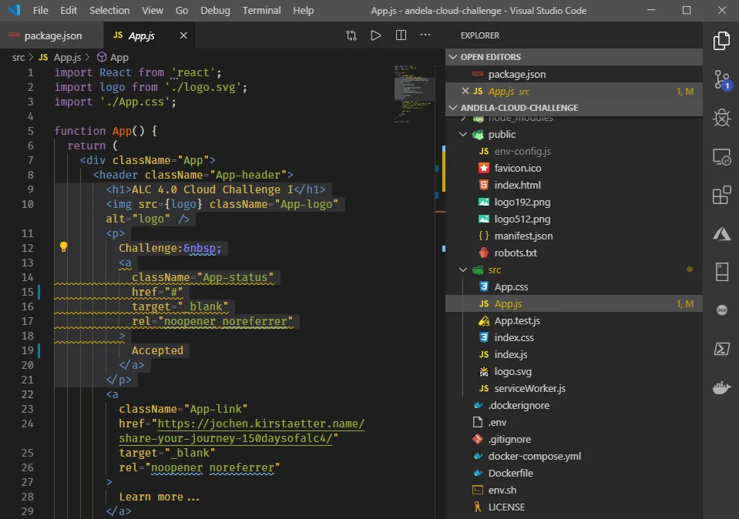Viewport: 739px width, 519px height.
Task: Click the App.js breadcrumb segment
Action: coord(60,58)
